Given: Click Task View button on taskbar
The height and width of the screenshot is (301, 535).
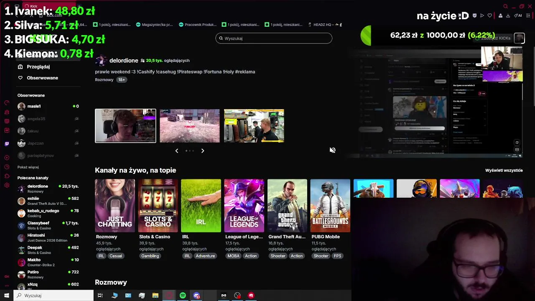Looking at the screenshot, I should click(x=100, y=296).
